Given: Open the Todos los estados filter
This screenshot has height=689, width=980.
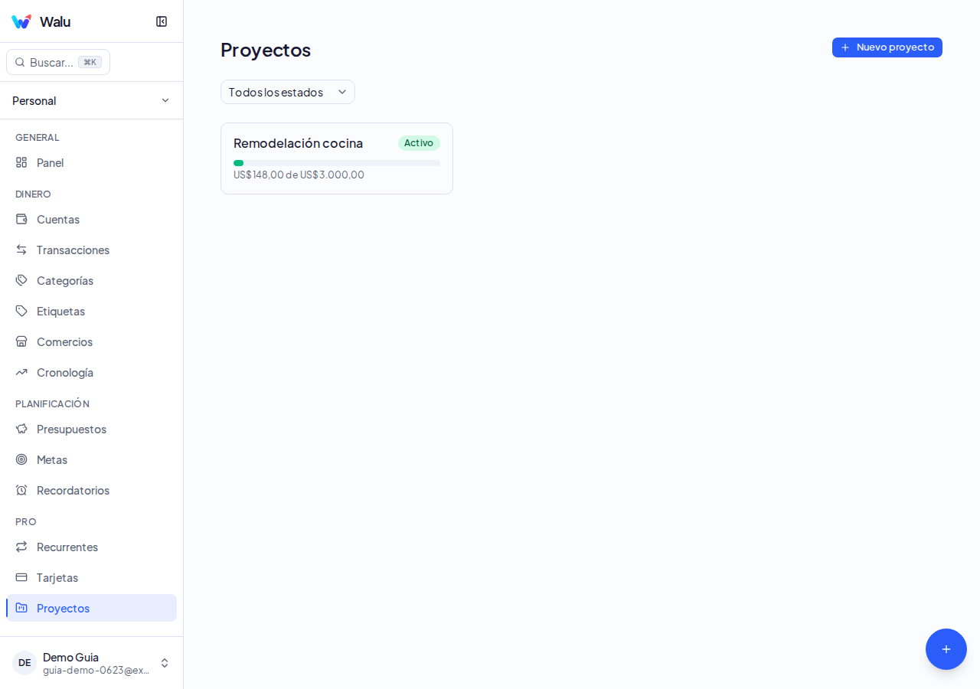Looking at the screenshot, I should tap(288, 92).
